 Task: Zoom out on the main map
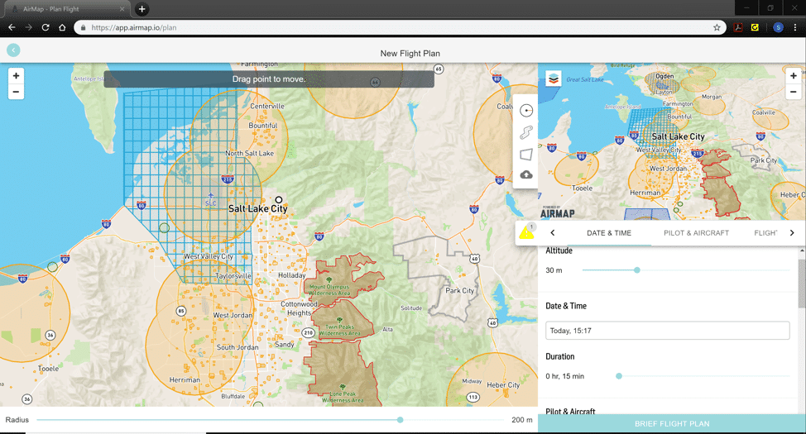coord(16,92)
